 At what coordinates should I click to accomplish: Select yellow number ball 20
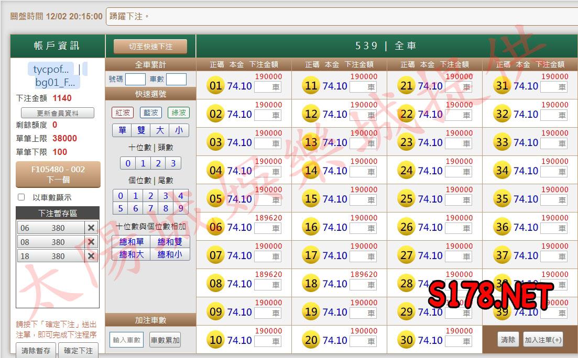(311, 340)
